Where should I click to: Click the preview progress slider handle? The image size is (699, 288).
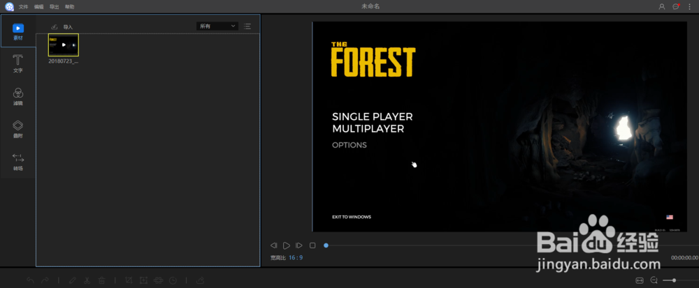pyautogui.click(x=326, y=245)
